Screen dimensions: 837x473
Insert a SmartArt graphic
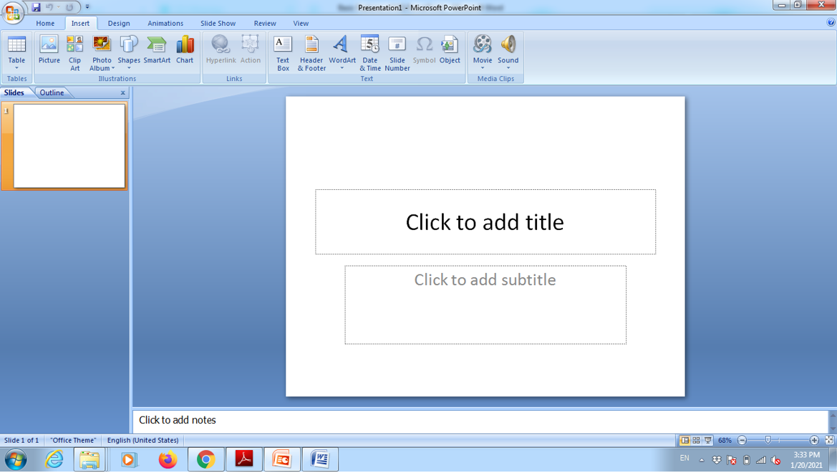coord(157,51)
